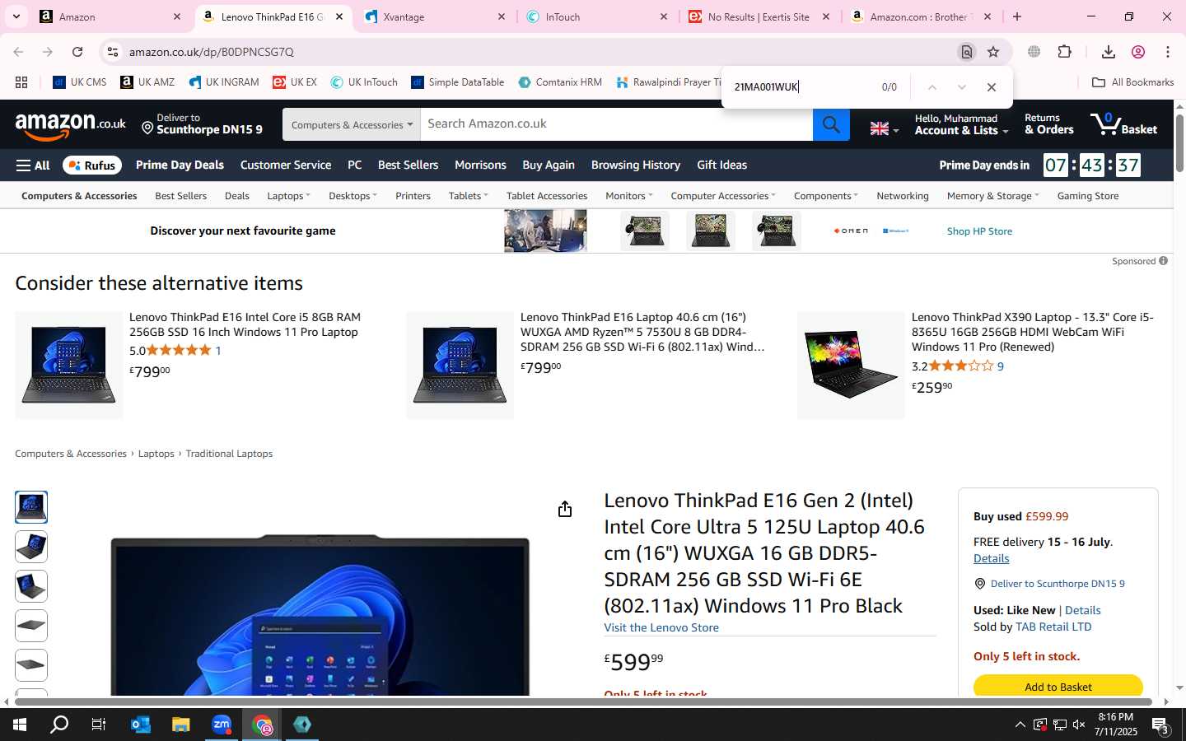The width and height of the screenshot is (1186, 741).
Task: Open Returns & Orders
Action: pyautogui.click(x=1049, y=124)
